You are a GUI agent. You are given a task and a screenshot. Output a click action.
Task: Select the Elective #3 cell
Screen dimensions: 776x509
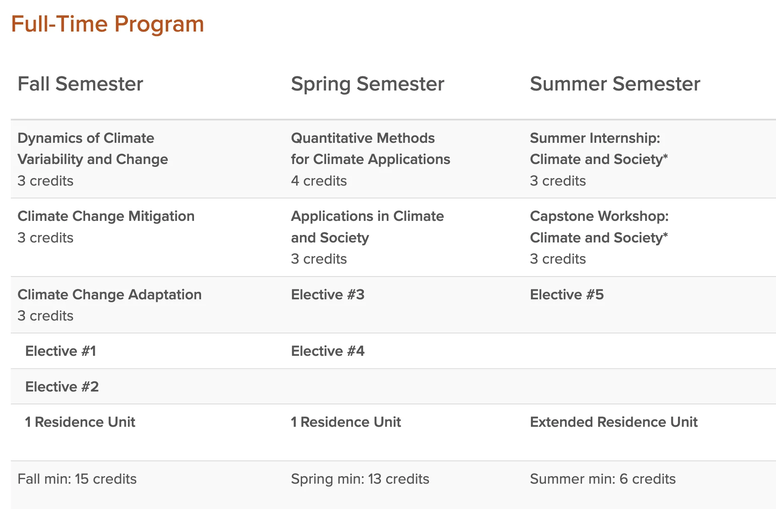(x=327, y=295)
